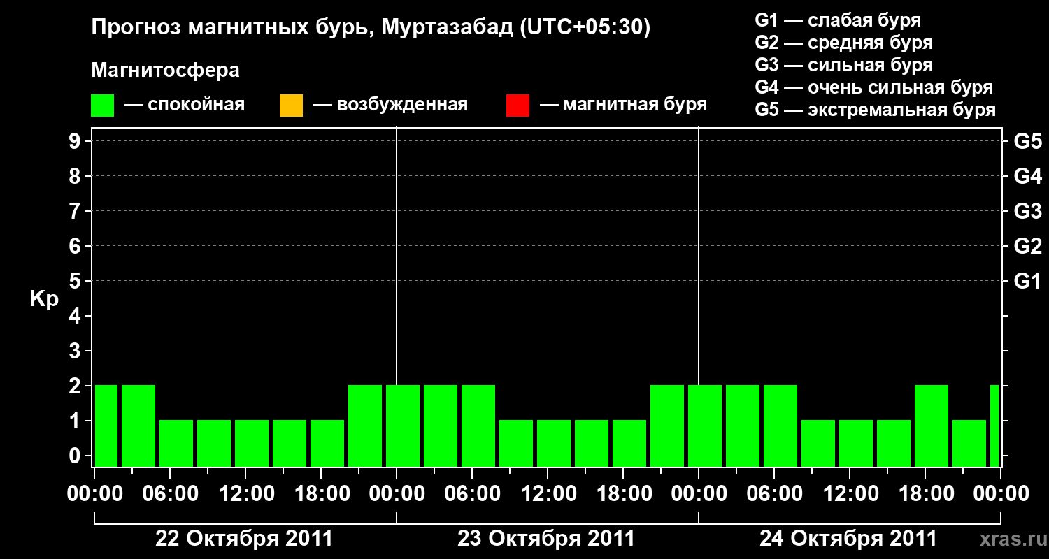This screenshot has width=1049, height=559.
Task: Click the 06:00 time label for 22 October
Action: (x=170, y=494)
